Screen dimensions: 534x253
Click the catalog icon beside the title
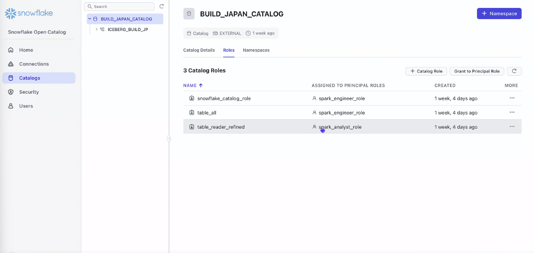coord(189,14)
